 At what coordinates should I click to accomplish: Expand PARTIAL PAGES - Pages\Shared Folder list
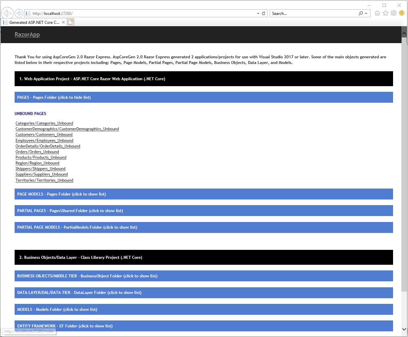click(x=204, y=211)
